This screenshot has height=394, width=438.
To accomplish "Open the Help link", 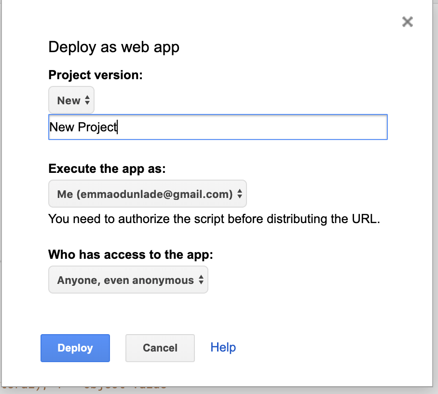I will pos(223,347).
